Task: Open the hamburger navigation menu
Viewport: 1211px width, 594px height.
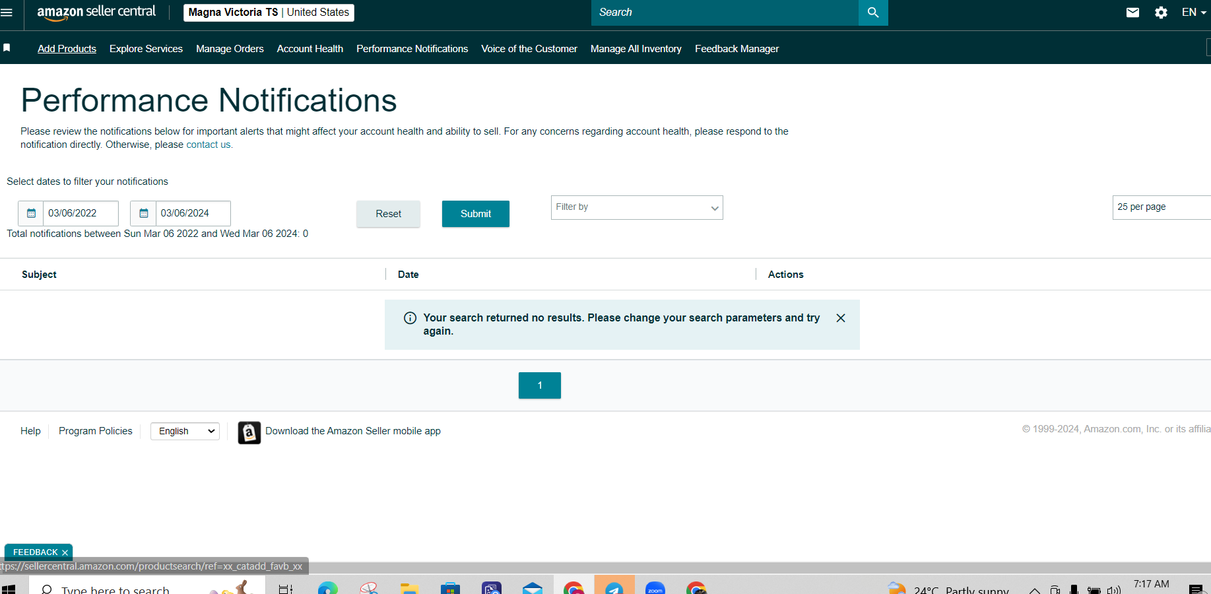Action: [x=7, y=13]
